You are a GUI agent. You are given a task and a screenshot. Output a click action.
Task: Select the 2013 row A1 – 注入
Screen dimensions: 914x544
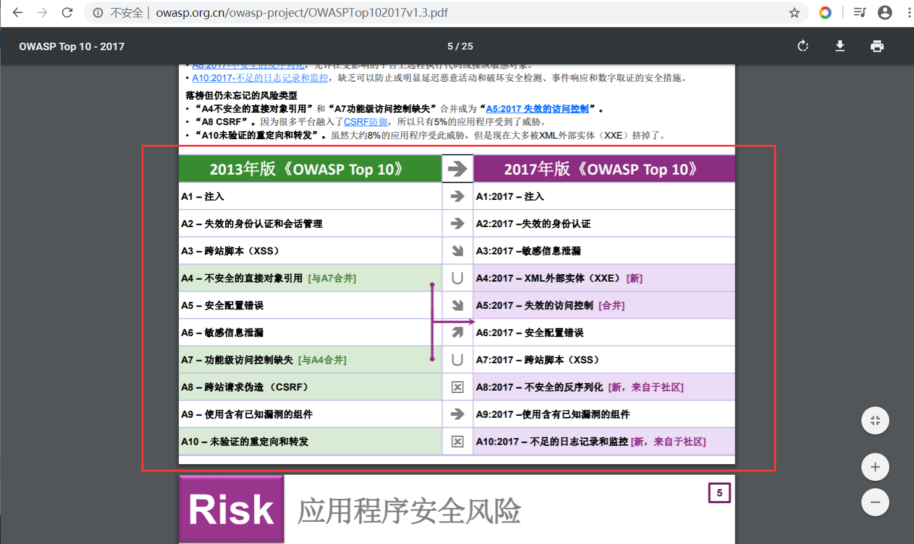[x=310, y=196]
